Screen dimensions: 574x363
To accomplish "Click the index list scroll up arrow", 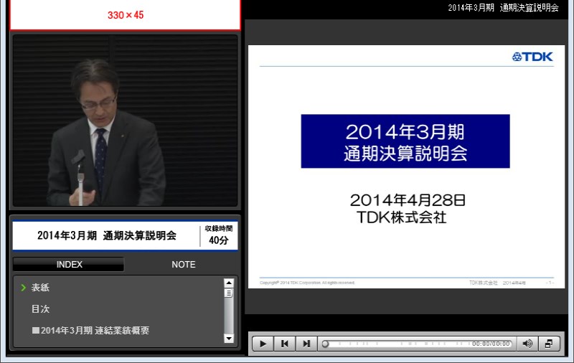I will tap(229, 283).
